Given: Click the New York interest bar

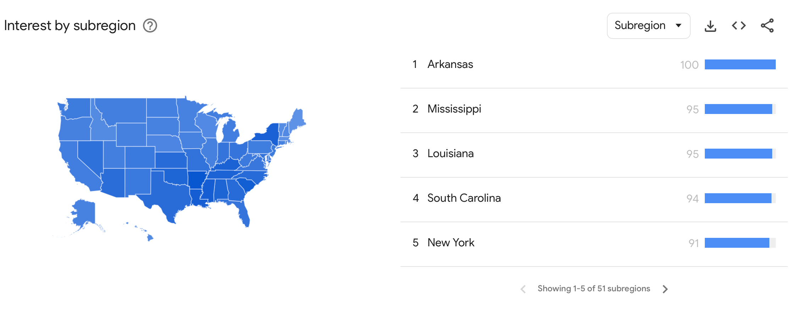Looking at the screenshot, I should coord(737,243).
